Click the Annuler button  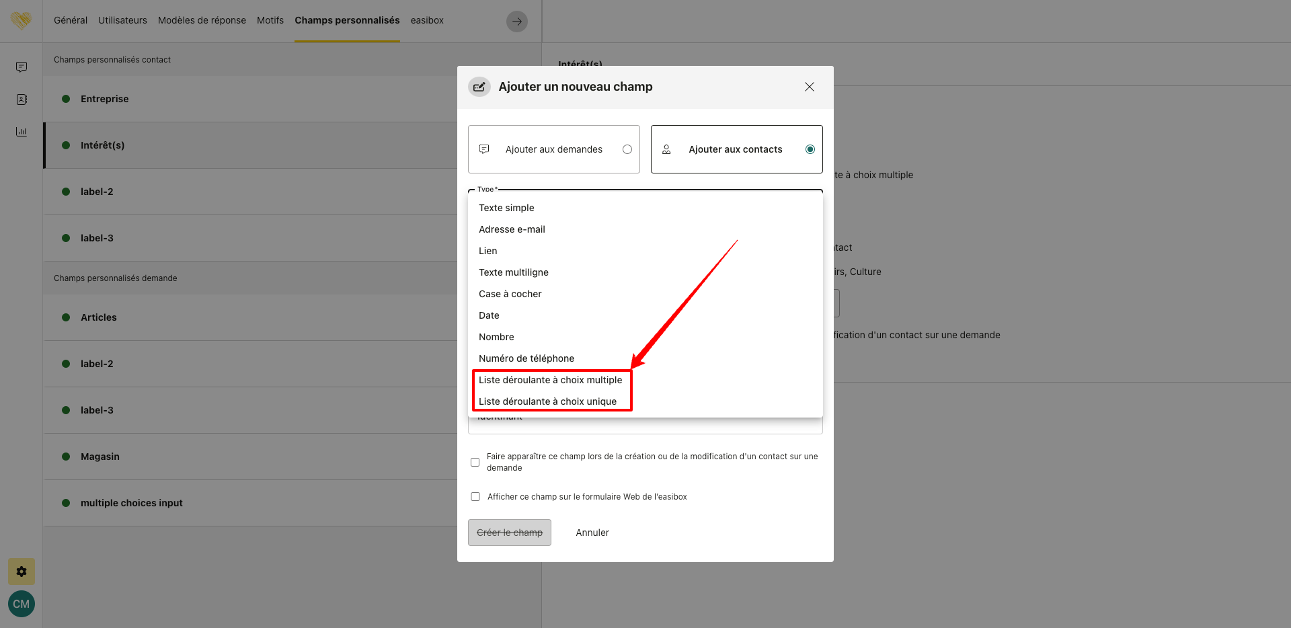(592, 533)
